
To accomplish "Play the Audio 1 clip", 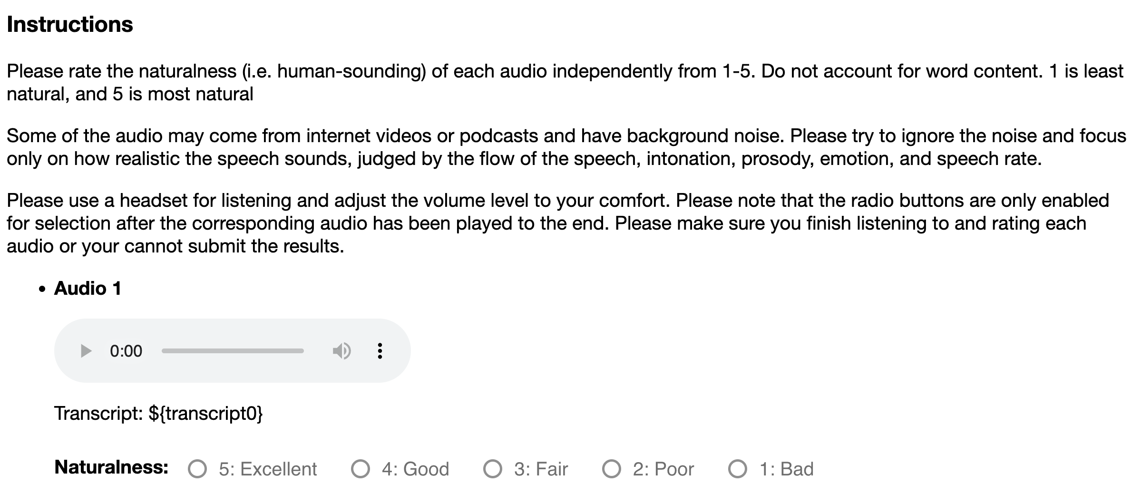I will coord(86,351).
